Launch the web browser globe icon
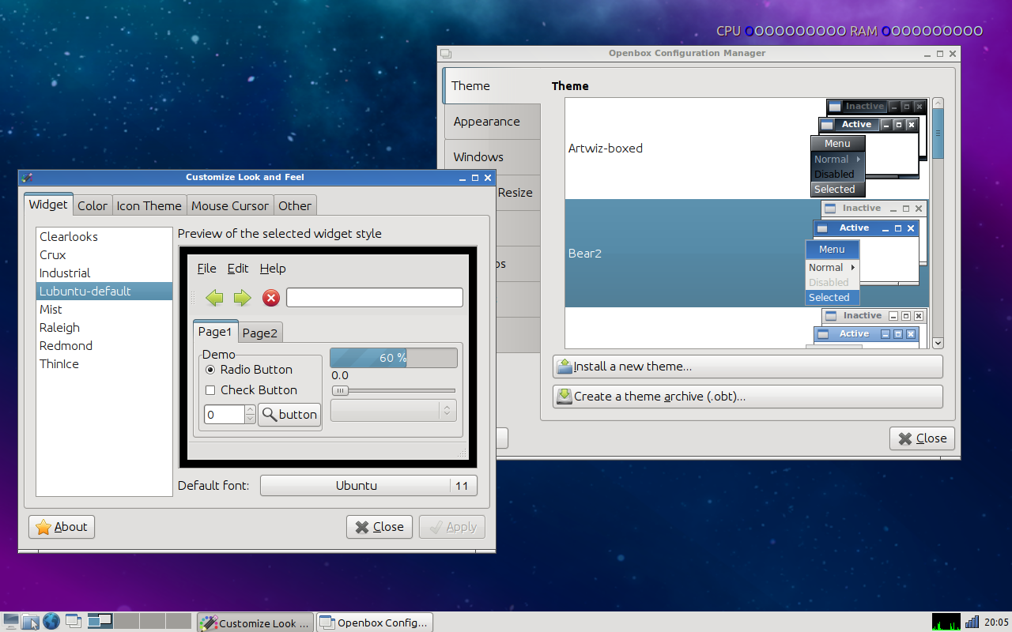The width and height of the screenshot is (1012, 632). pos(51,622)
